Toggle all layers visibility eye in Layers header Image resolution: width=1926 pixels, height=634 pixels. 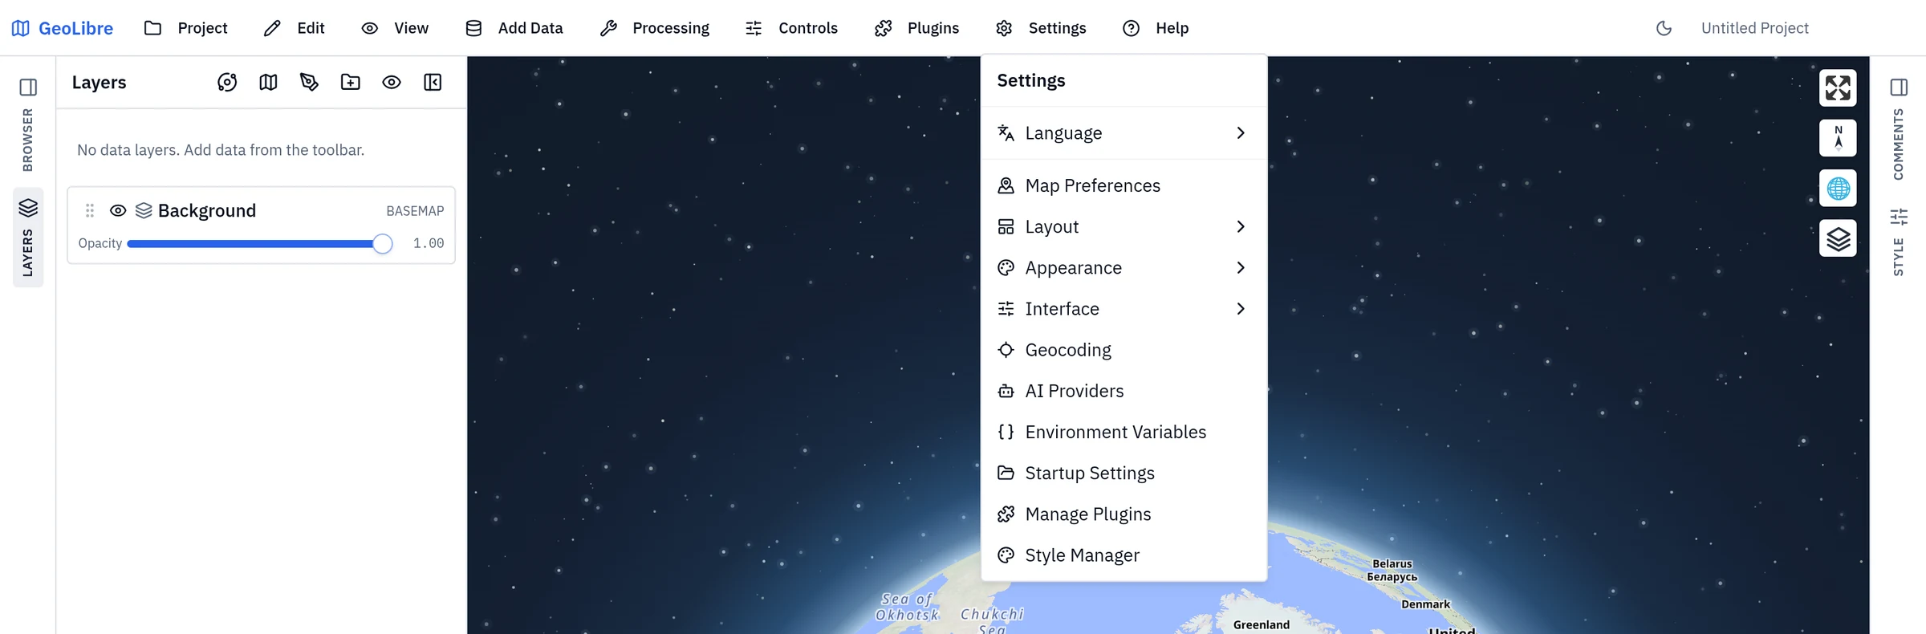[x=392, y=83]
